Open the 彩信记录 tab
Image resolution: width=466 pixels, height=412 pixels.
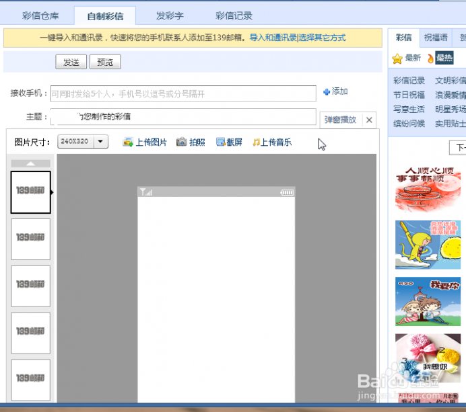[234, 15]
